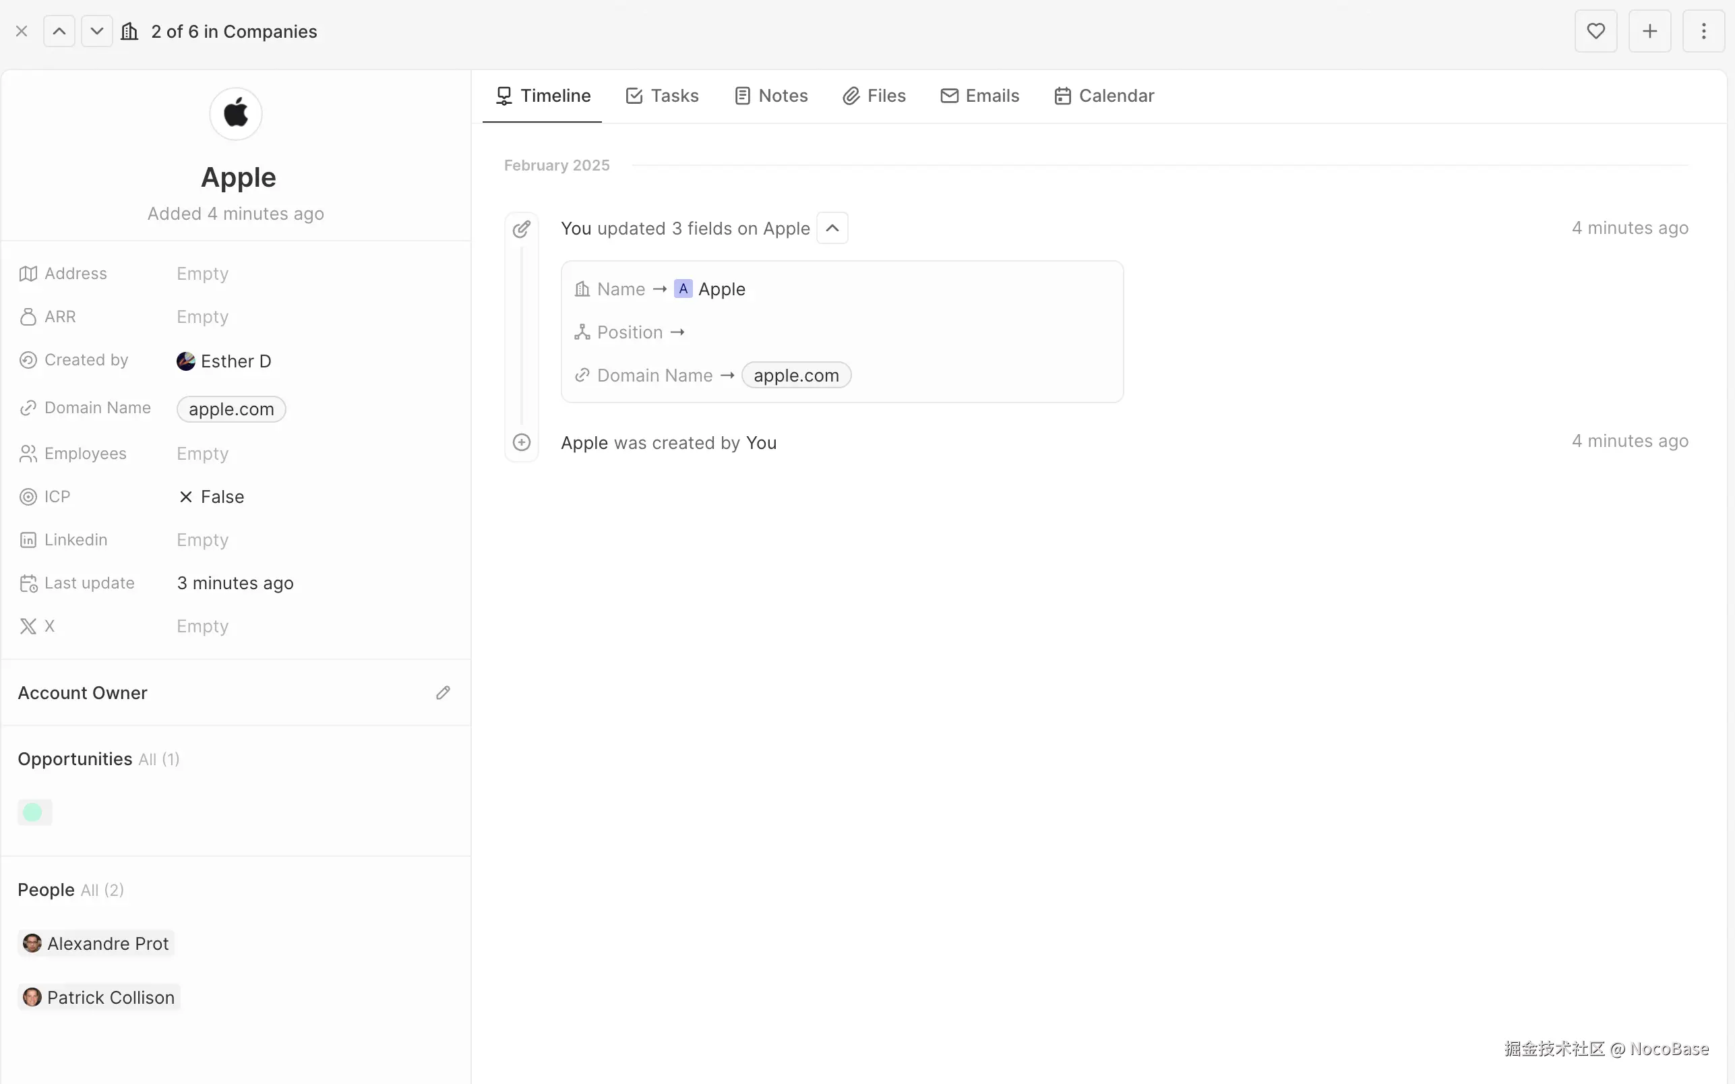Click the Companies building icon in header

coord(129,32)
